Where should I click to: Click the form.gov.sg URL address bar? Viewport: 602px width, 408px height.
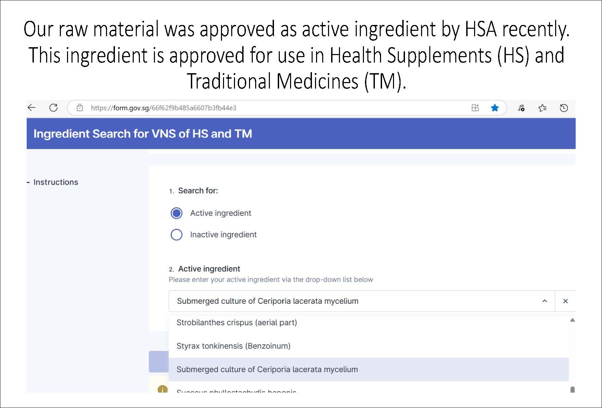(x=239, y=108)
